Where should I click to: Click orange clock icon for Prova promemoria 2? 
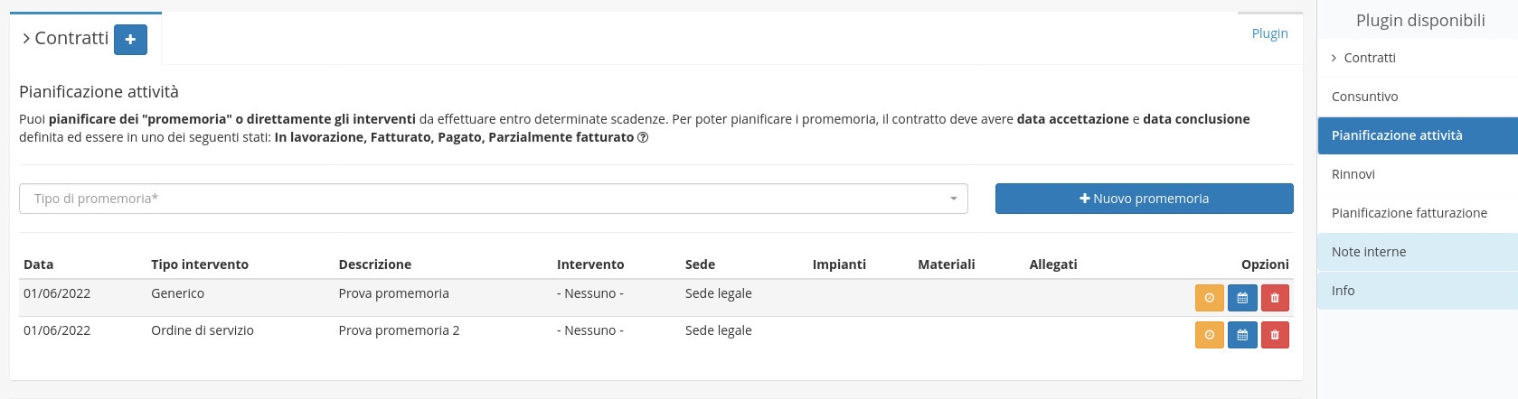click(x=1209, y=335)
